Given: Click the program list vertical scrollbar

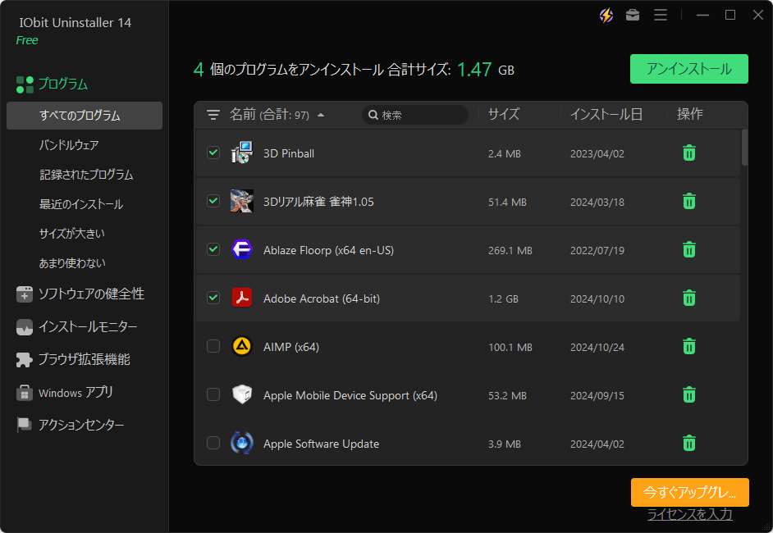Looking at the screenshot, I should [744, 148].
